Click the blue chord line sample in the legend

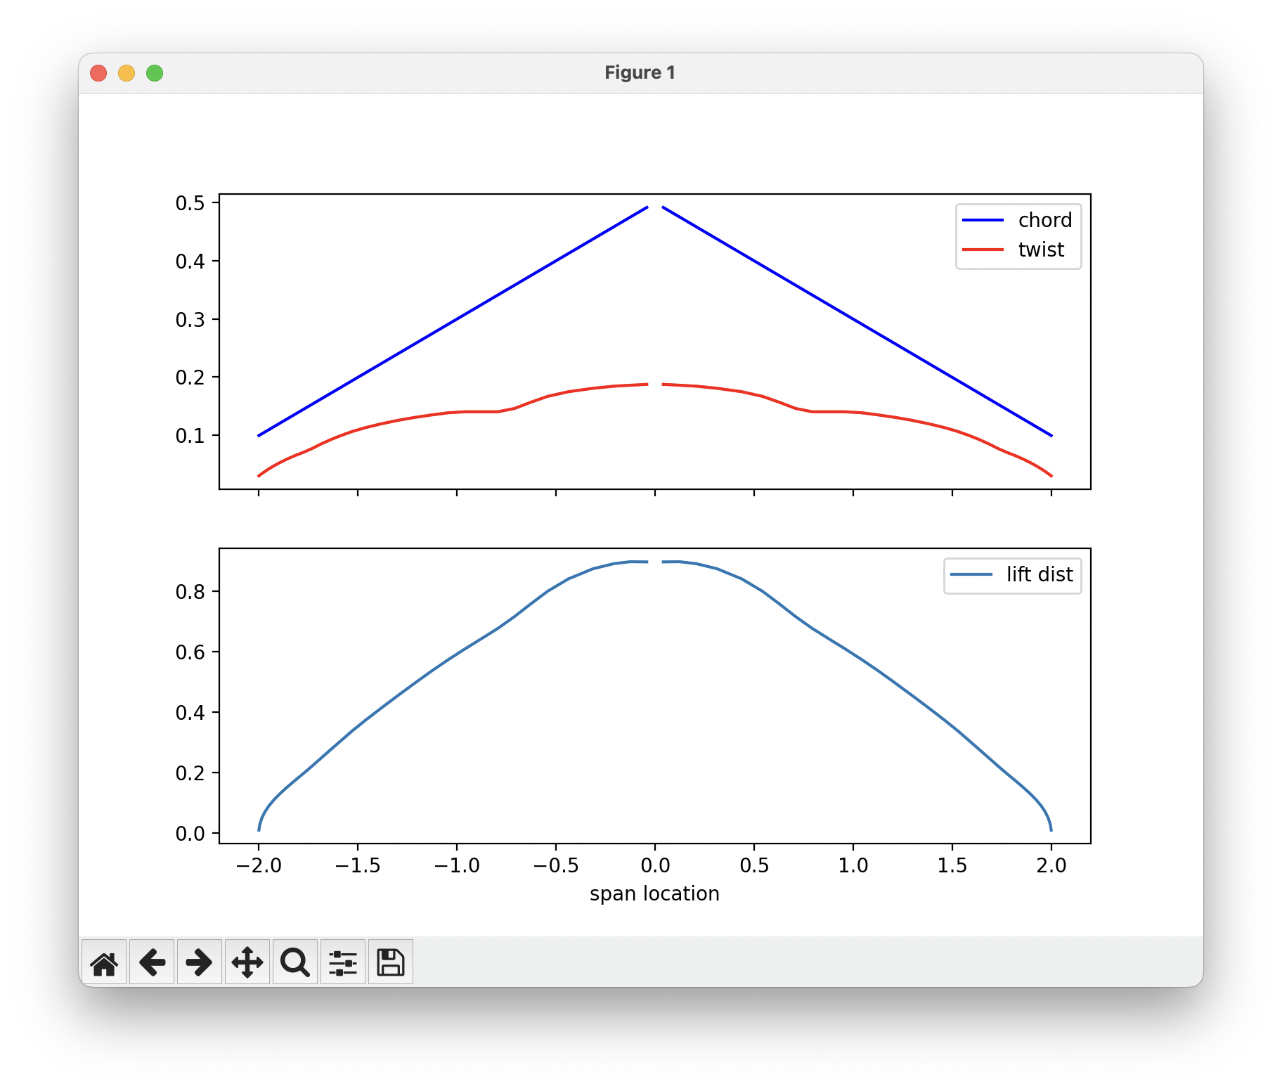[x=983, y=220]
